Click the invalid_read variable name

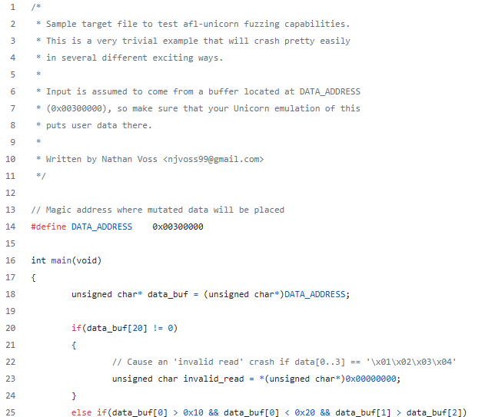[214, 379]
